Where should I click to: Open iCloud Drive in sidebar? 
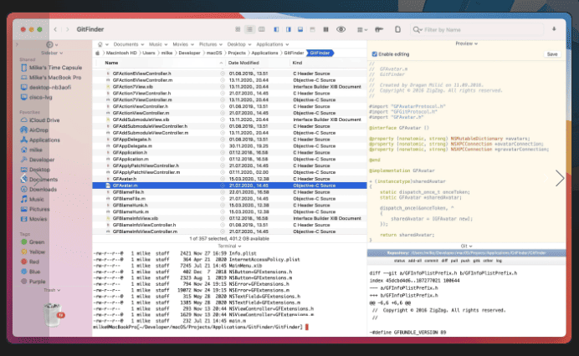(x=40, y=120)
